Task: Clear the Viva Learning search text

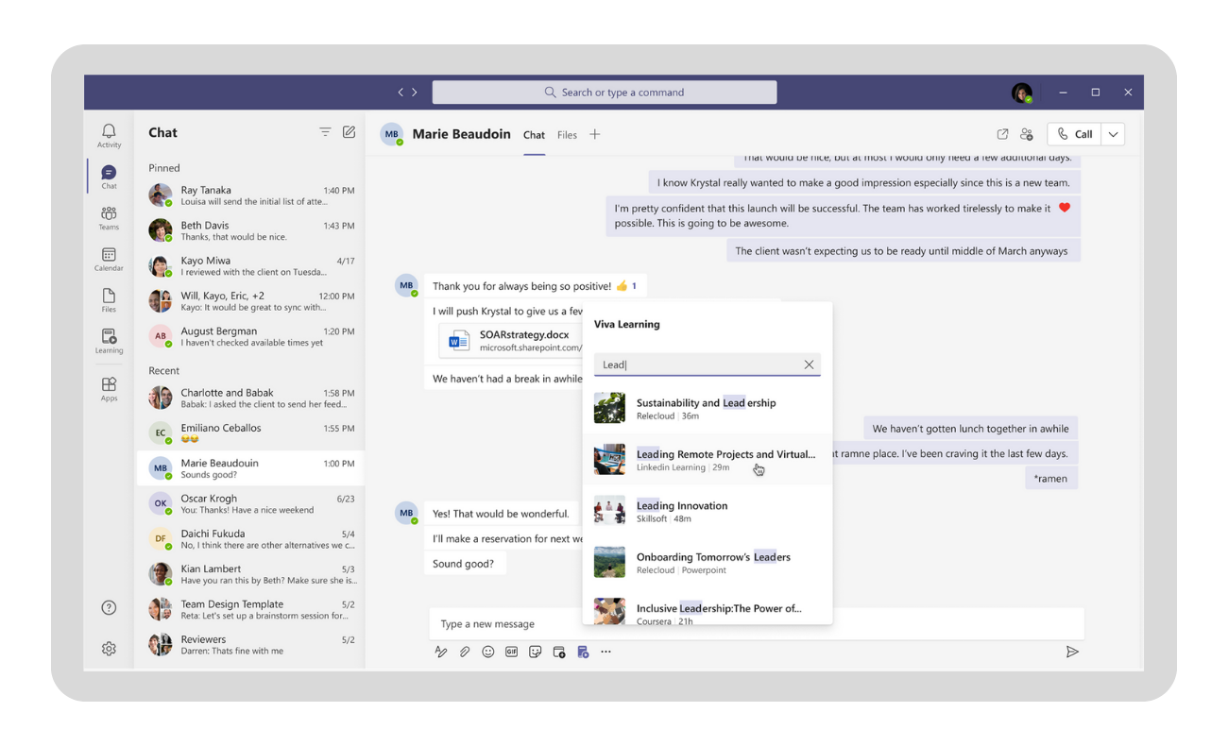Action: tap(809, 365)
